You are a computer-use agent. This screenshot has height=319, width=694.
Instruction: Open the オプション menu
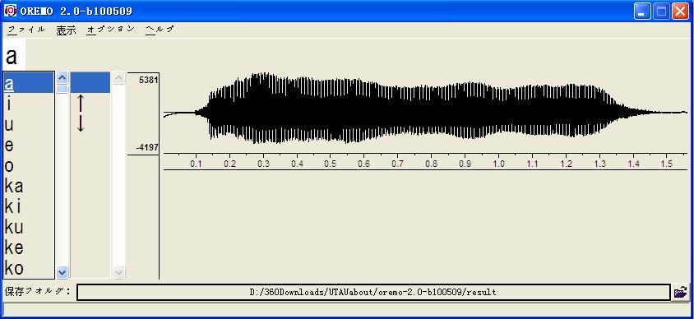(111, 30)
